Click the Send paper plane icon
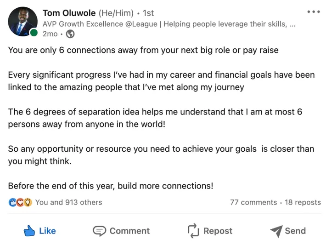326x245 pixels. (x=276, y=231)
